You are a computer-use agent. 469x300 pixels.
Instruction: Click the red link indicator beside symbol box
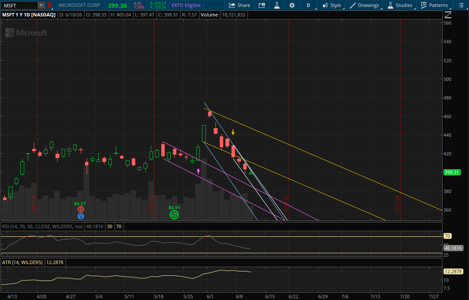[50, 5]
